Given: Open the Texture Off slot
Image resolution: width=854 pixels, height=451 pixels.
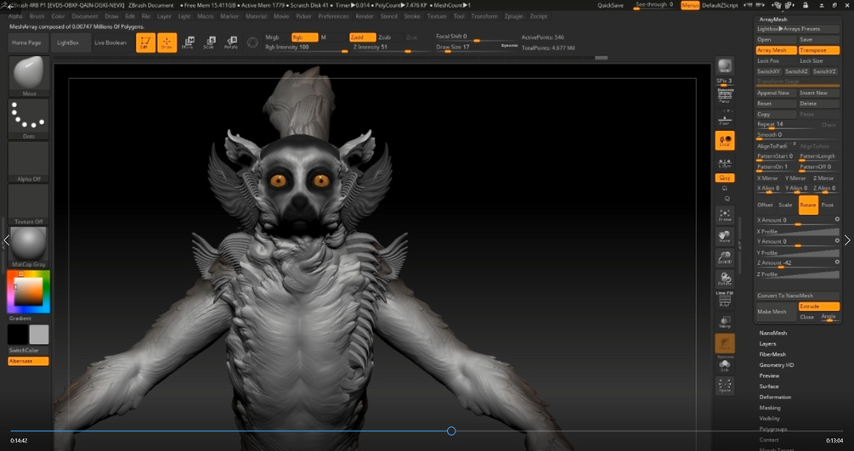Looking at the screenshot, I should (x=29, y=204).
